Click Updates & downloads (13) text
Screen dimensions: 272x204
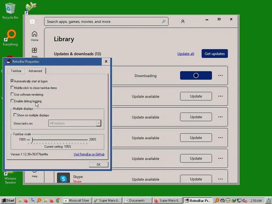pyautogui.click(x=77, y=54)
